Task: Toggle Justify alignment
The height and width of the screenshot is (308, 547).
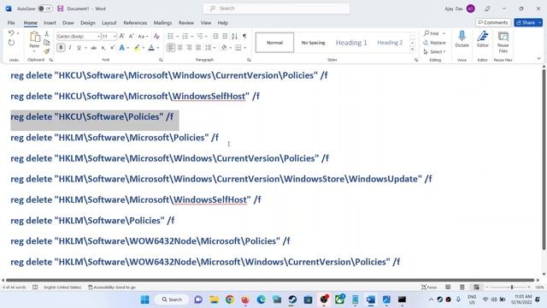Action: click(198, 48)
